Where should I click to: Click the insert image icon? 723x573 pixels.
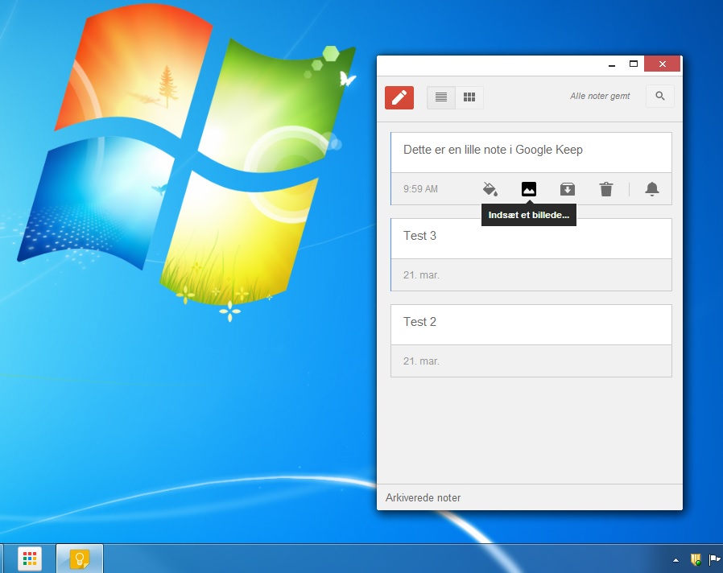point(529,189)
